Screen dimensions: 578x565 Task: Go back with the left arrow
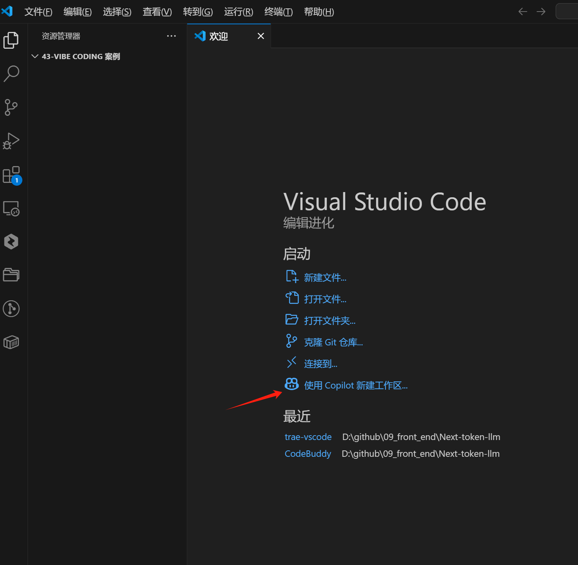[523, 12]
